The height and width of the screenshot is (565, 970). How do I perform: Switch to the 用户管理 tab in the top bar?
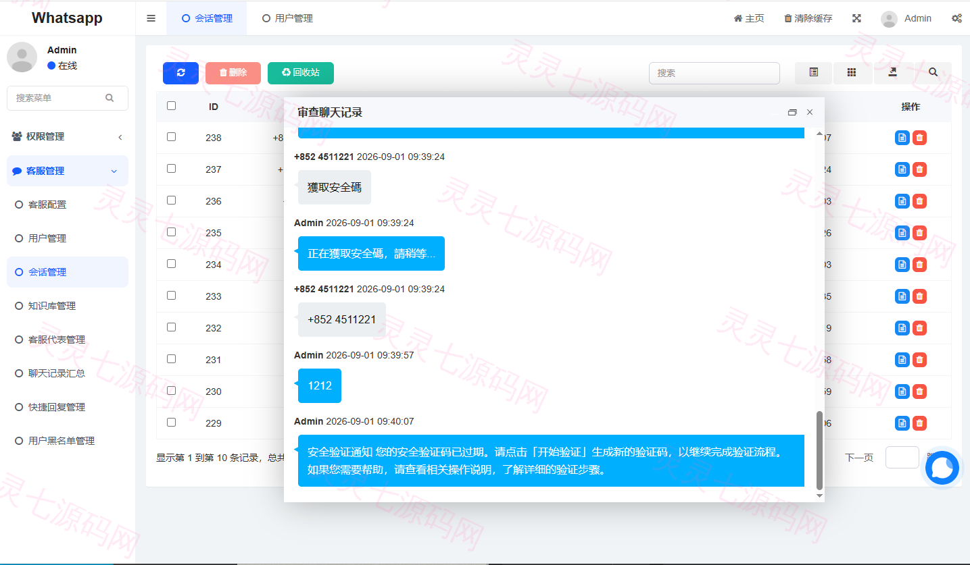(x=287, y=18)
